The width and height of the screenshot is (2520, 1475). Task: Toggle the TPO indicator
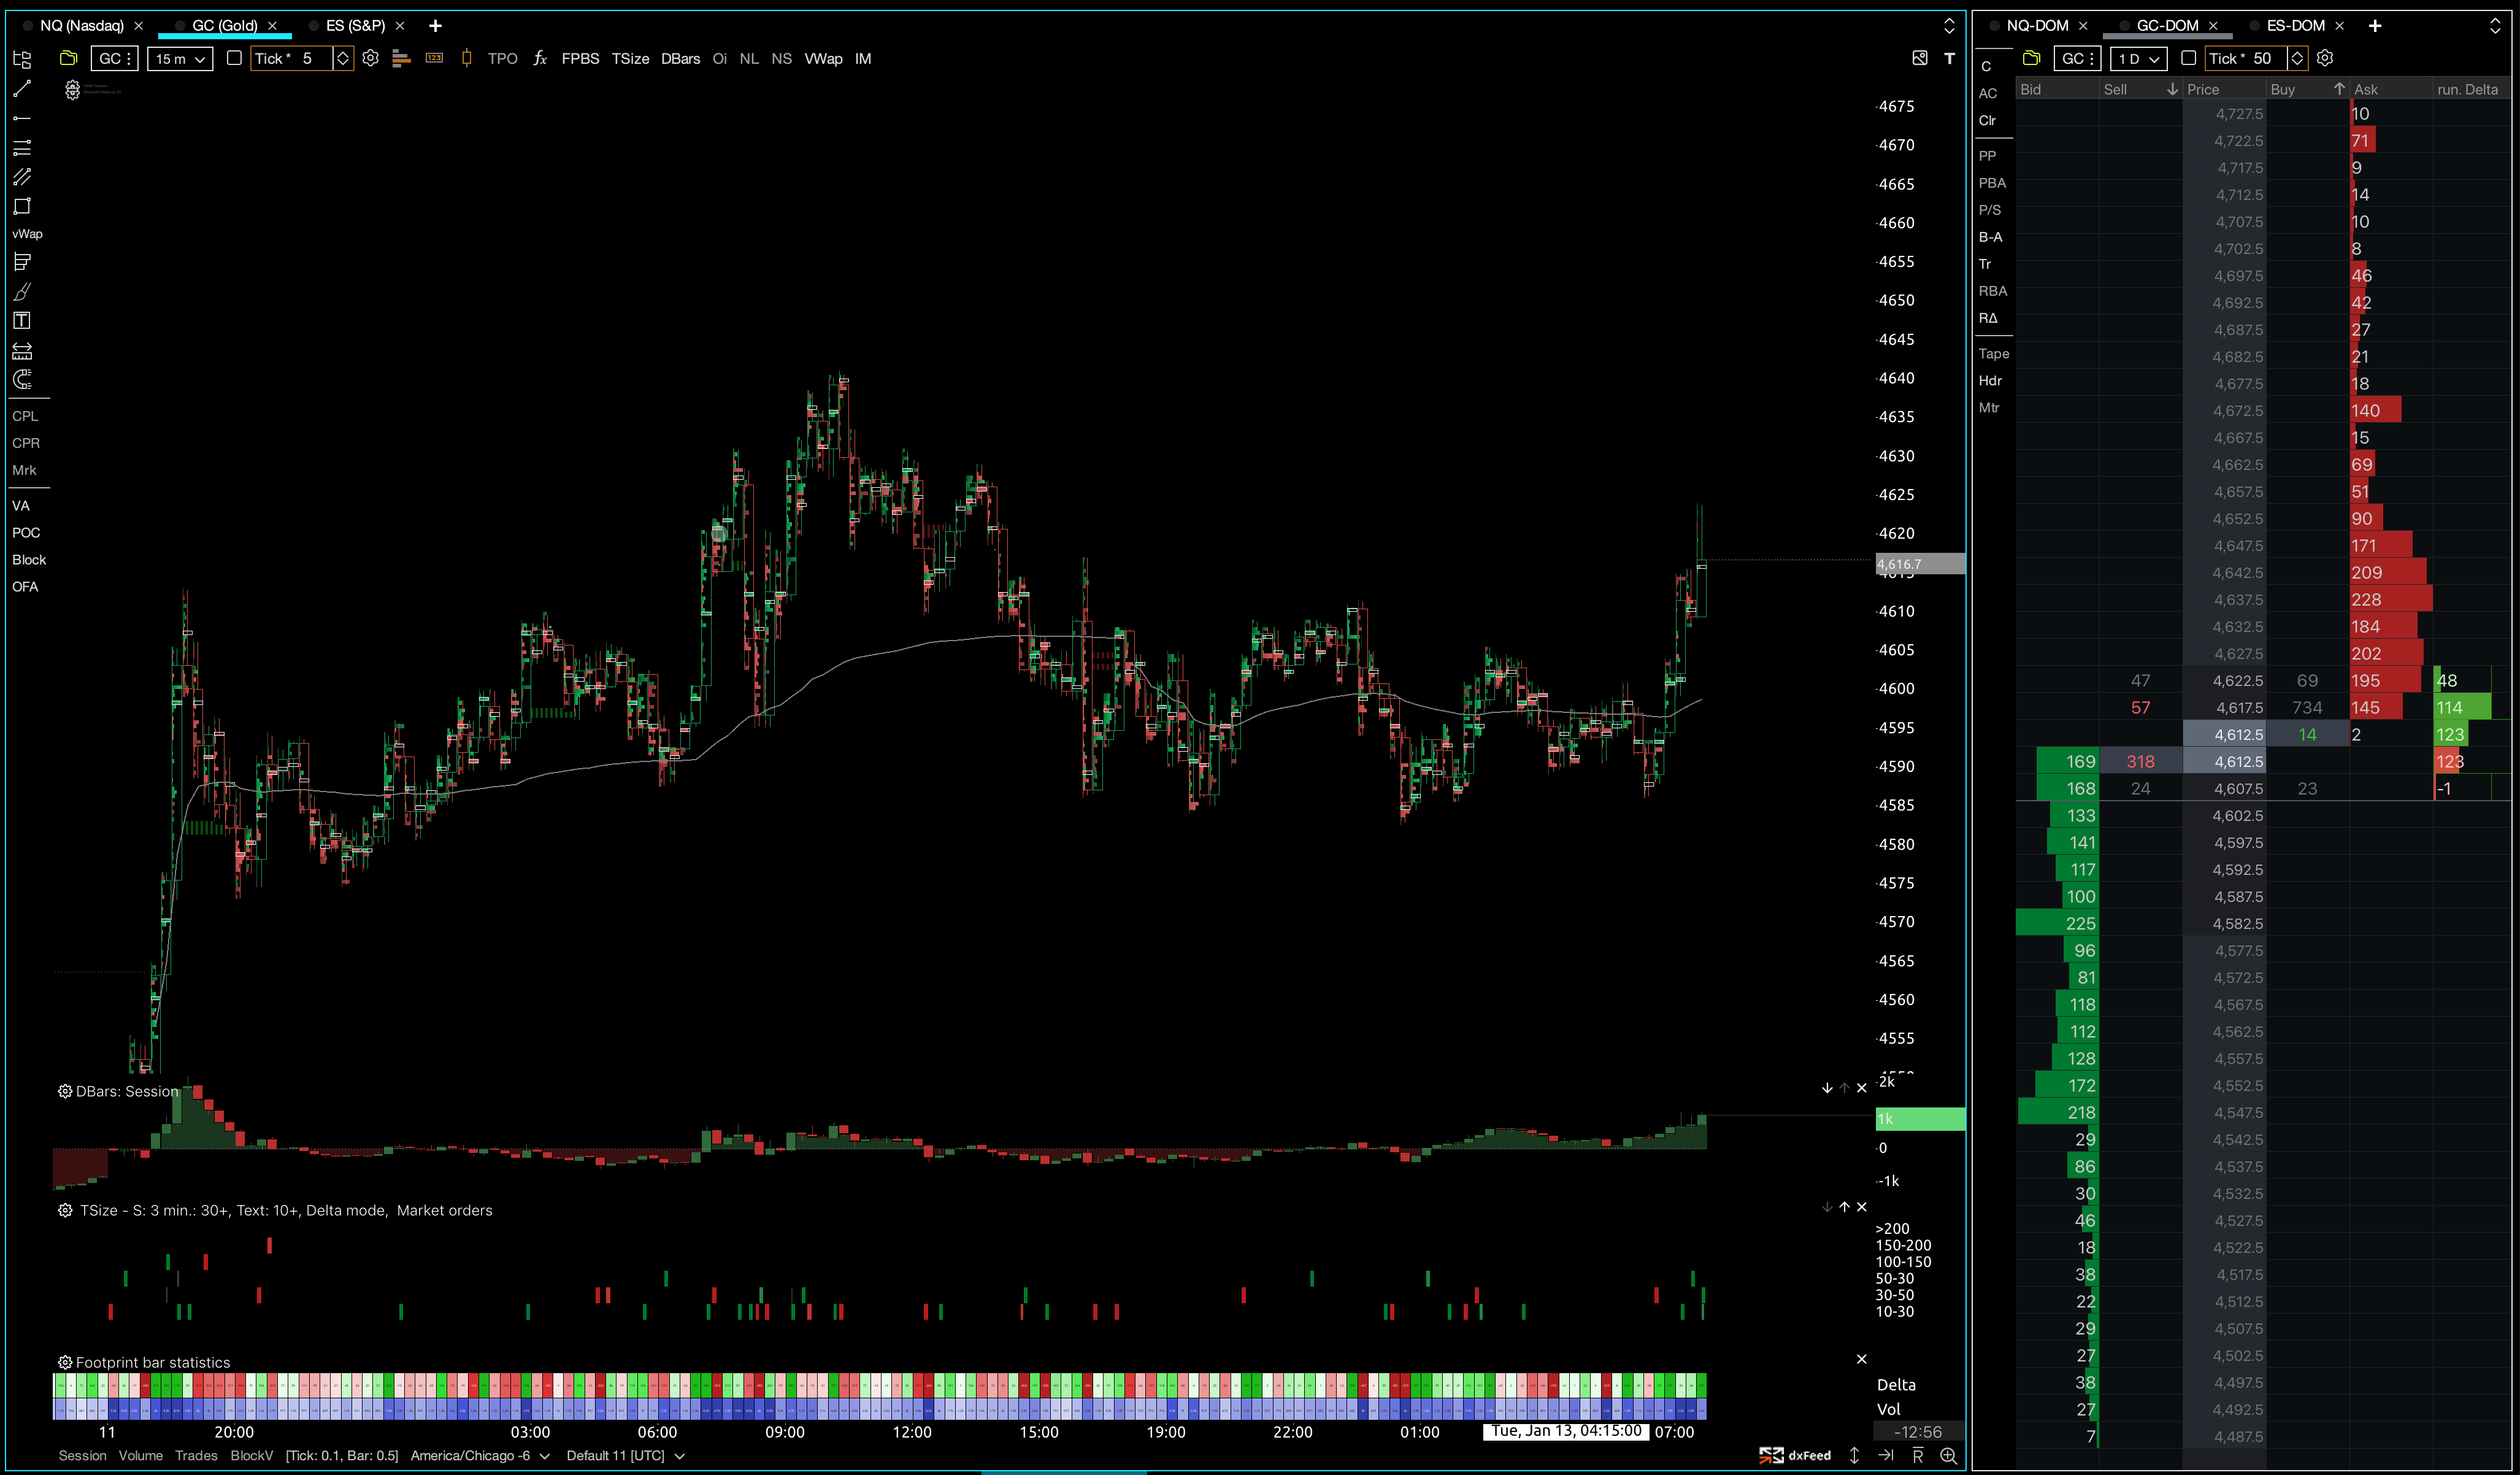(502, 58)
